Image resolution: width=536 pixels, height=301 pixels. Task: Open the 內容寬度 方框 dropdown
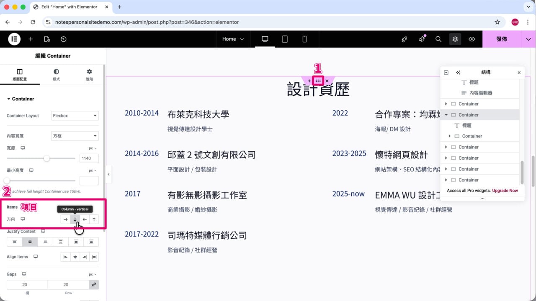(x=75, y=136)
